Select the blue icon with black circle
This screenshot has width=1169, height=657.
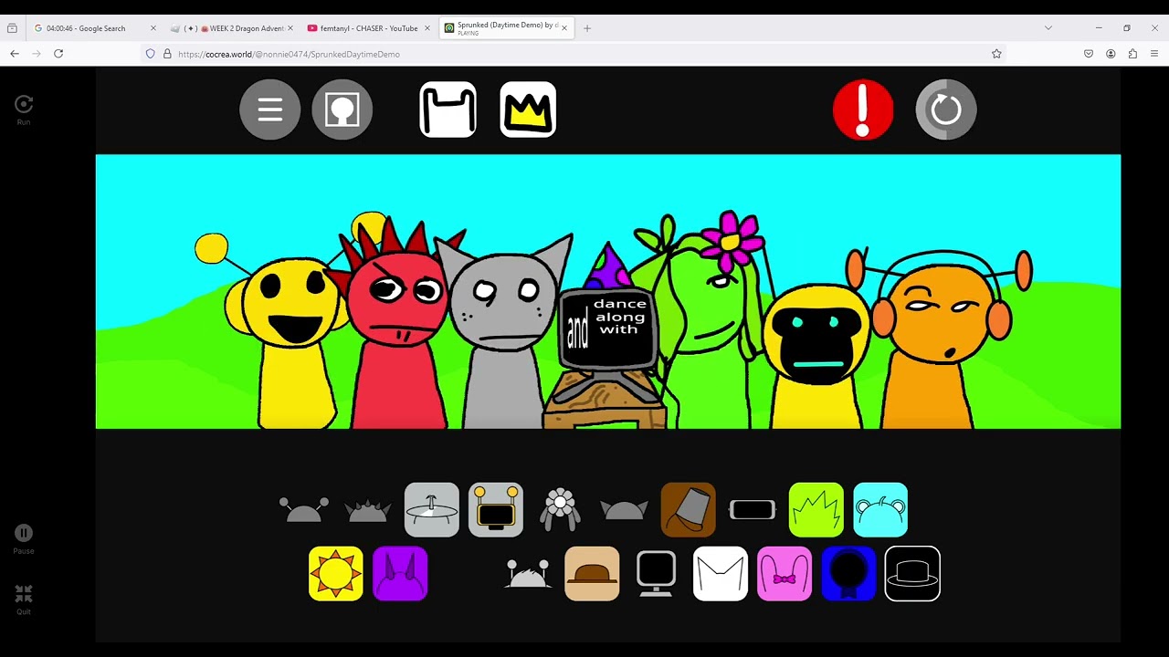point(848,574)
